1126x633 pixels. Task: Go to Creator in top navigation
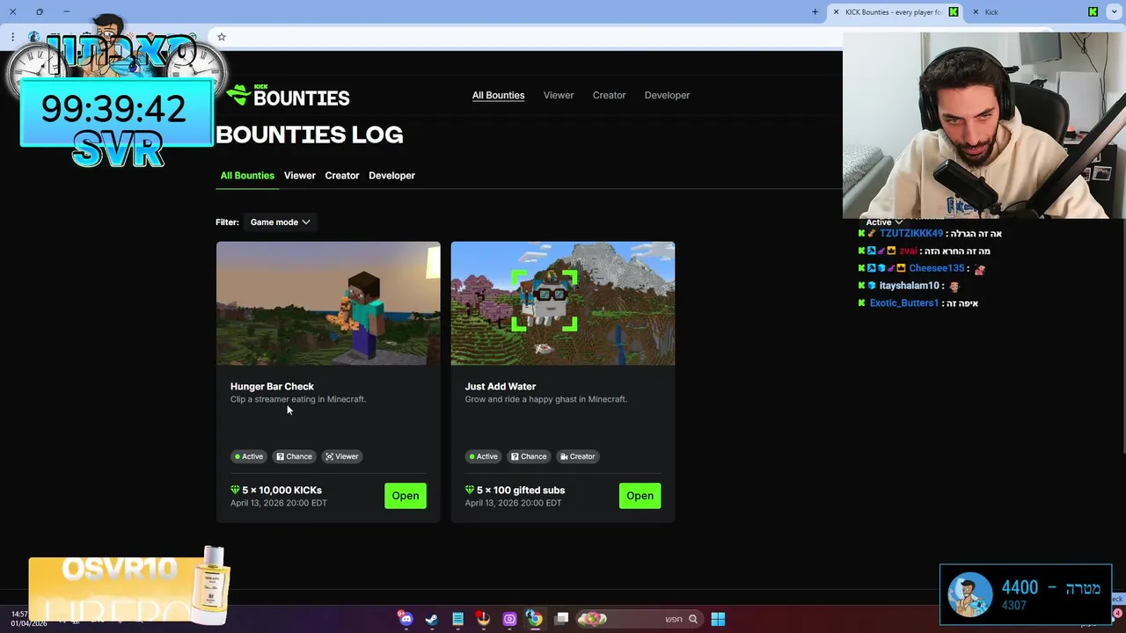609,95
